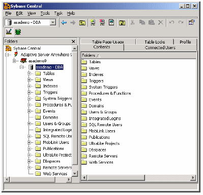Click the tree pane scroll-left arrow
Image resolution: width=203 pixels, height=195 pixels.
[7, 179]
